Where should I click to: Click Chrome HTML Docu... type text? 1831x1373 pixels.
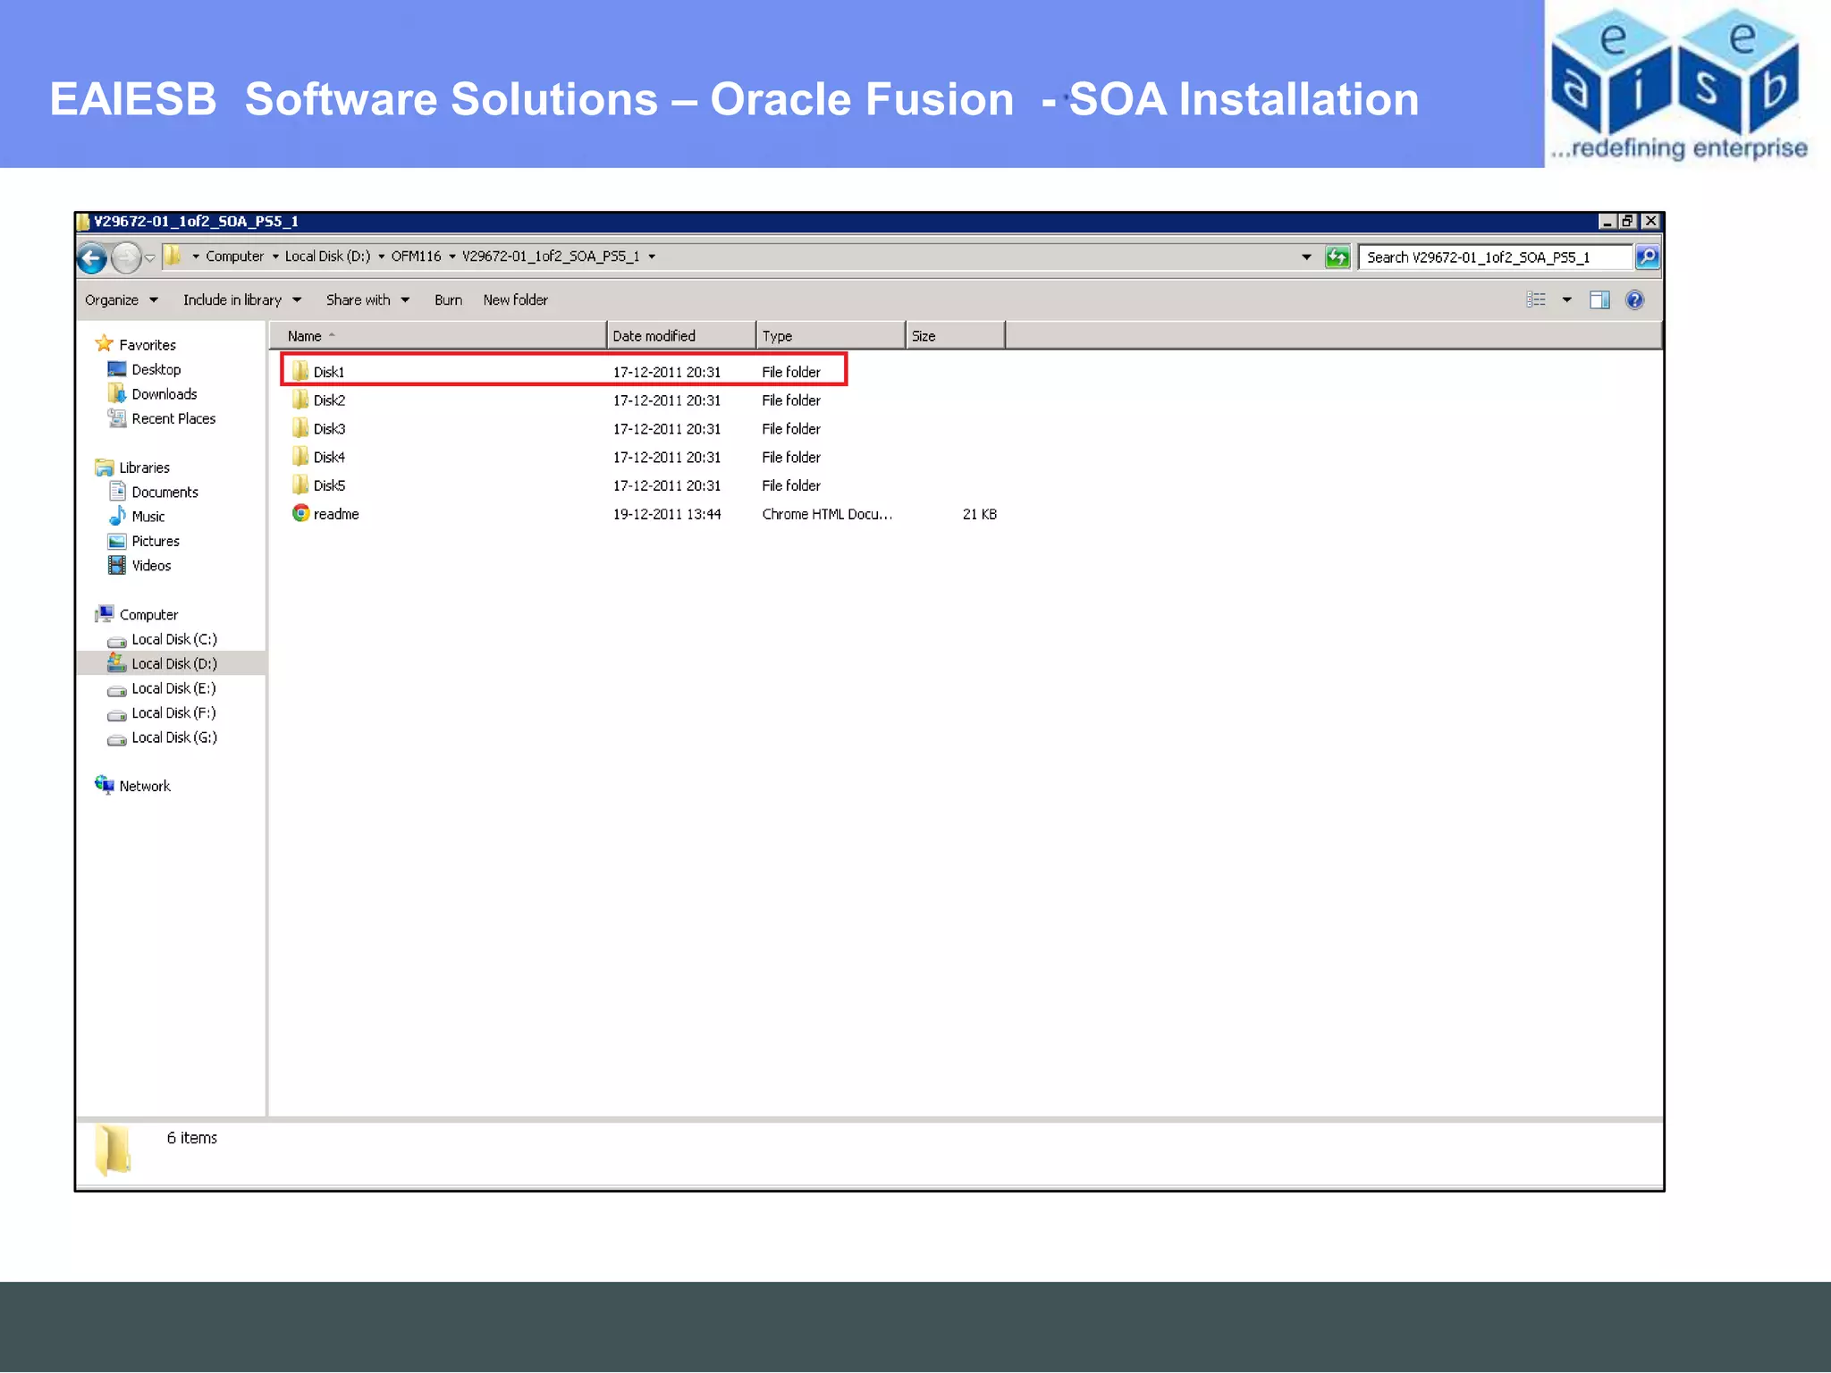click(827, 515)
